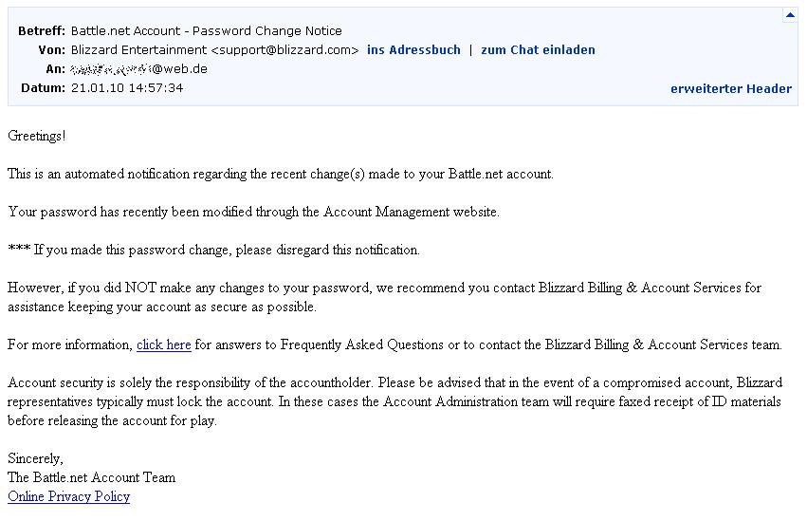
Task: Click 'The Battle.net Account Team' signature
Action: pos(91,477)
